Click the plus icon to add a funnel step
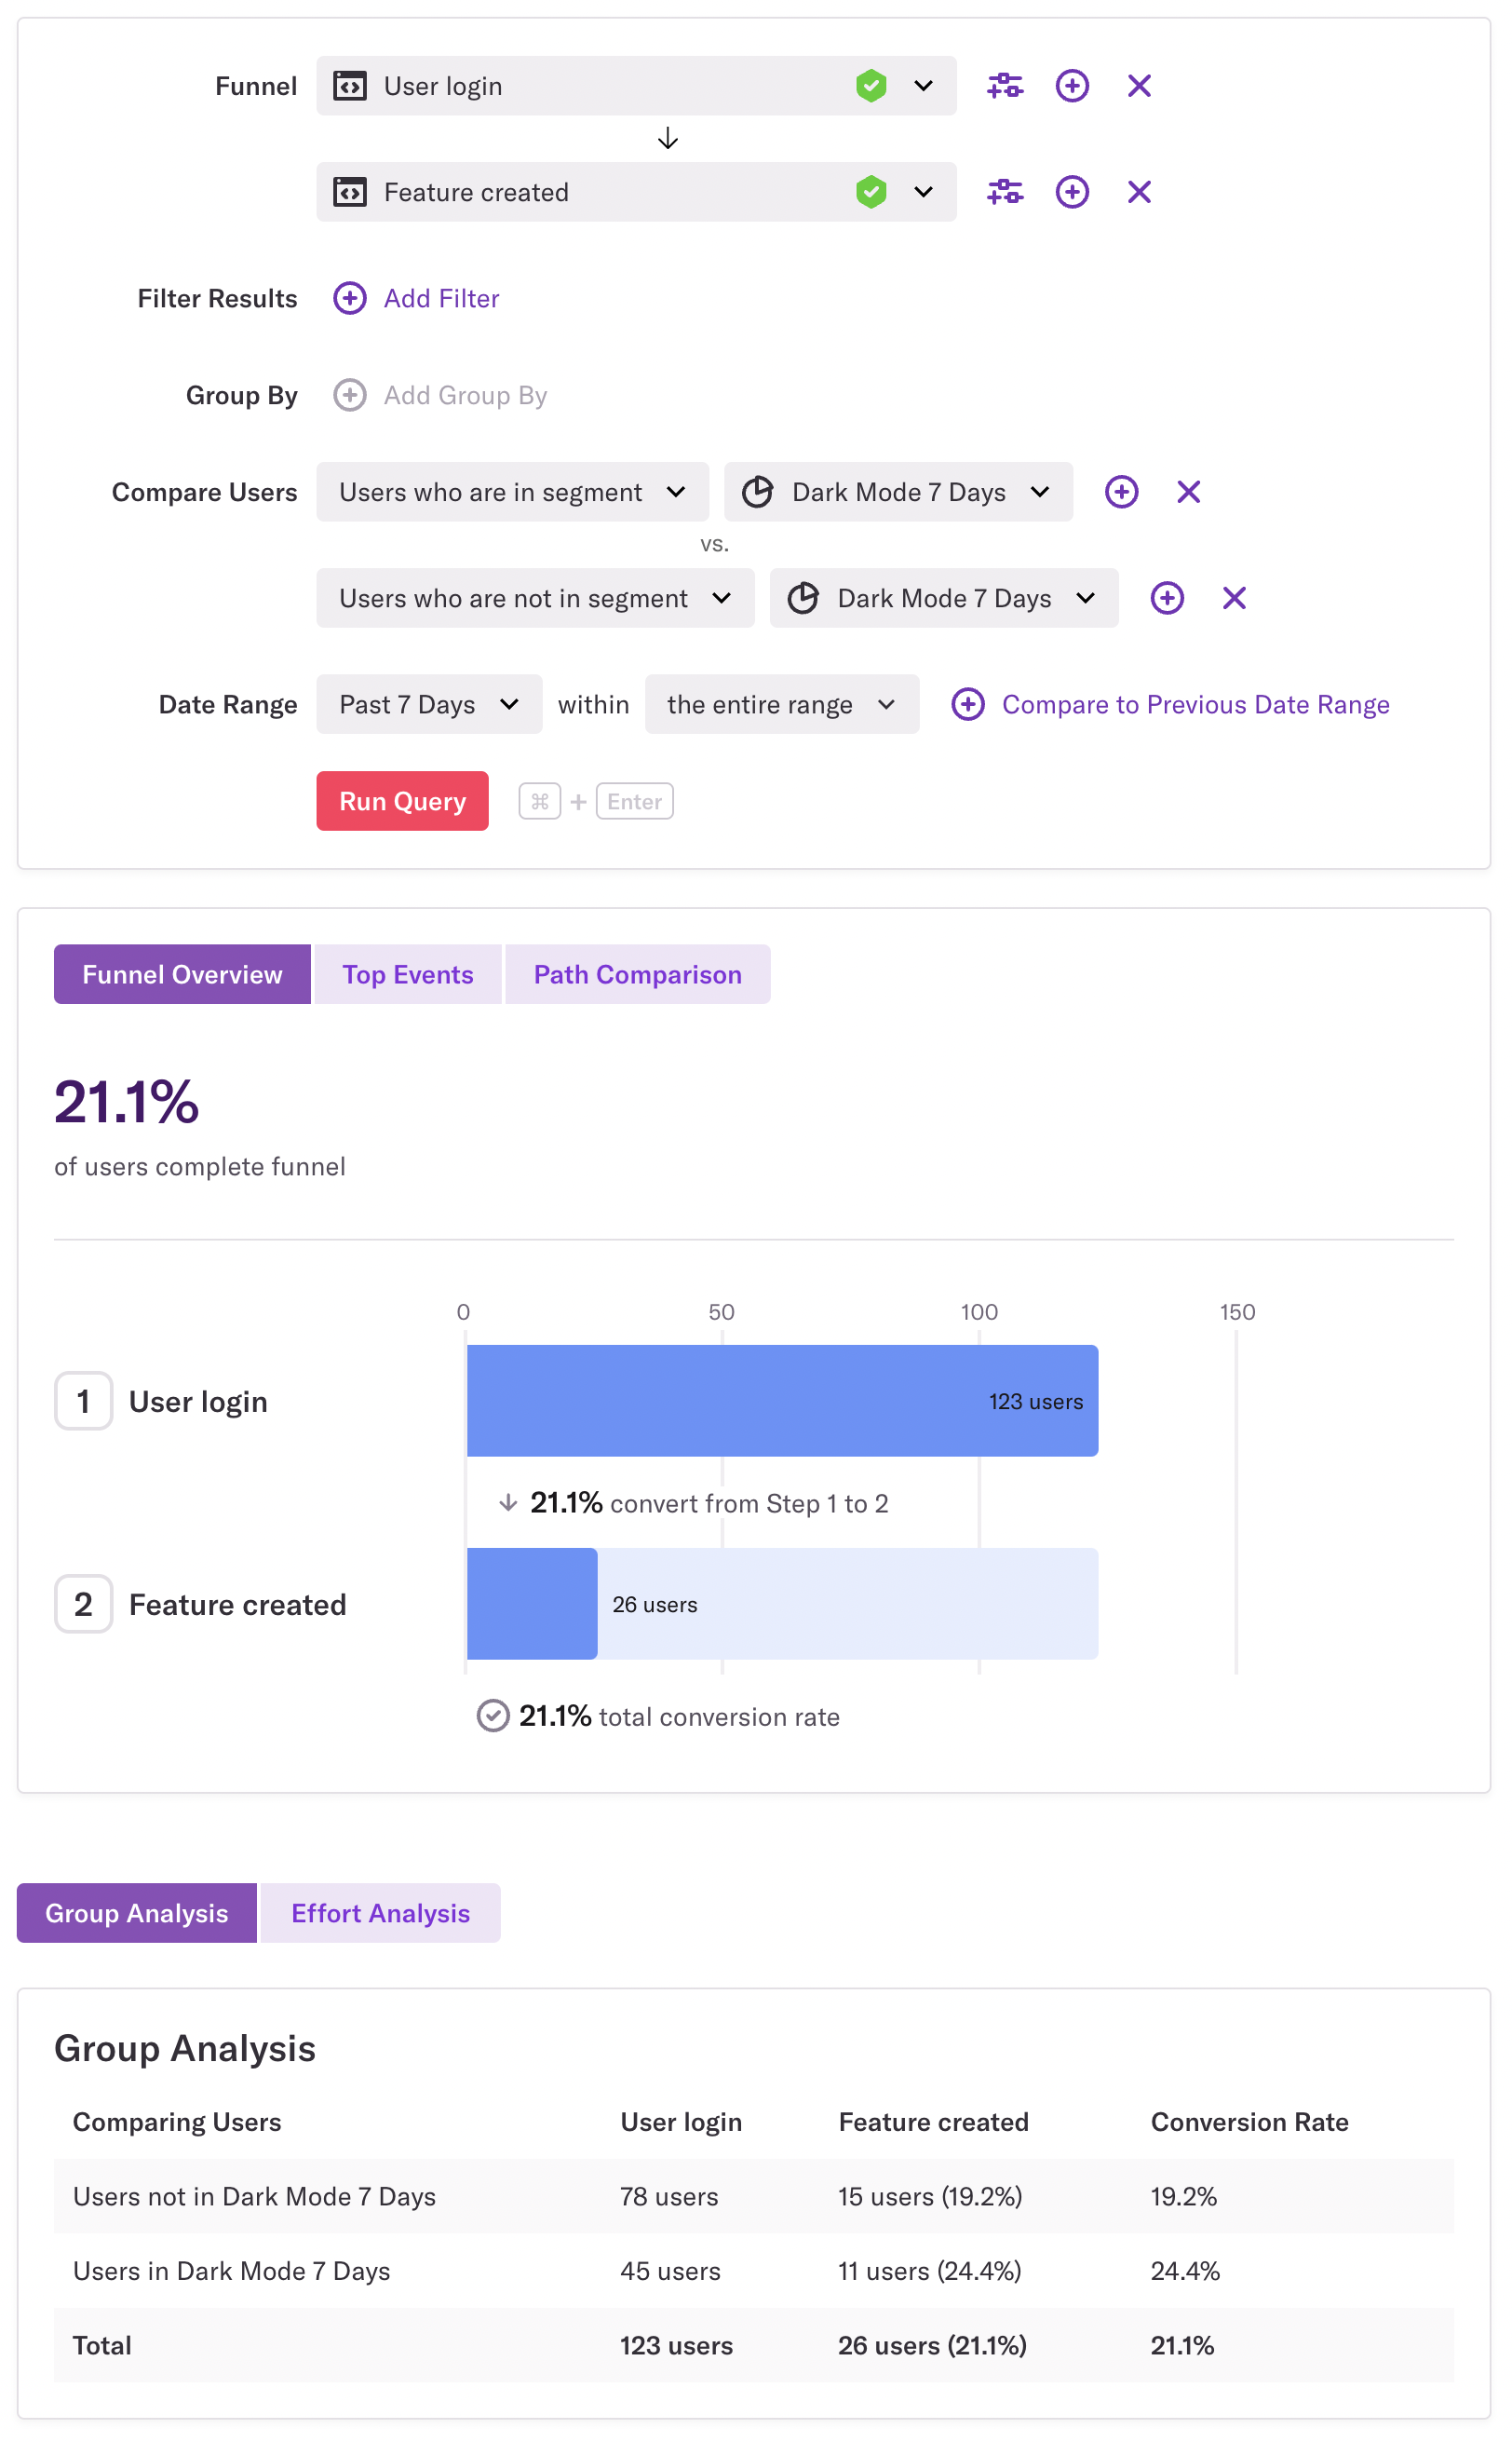The image size is (1512, 2442). pyautogui.click(x=1071, y=86)
